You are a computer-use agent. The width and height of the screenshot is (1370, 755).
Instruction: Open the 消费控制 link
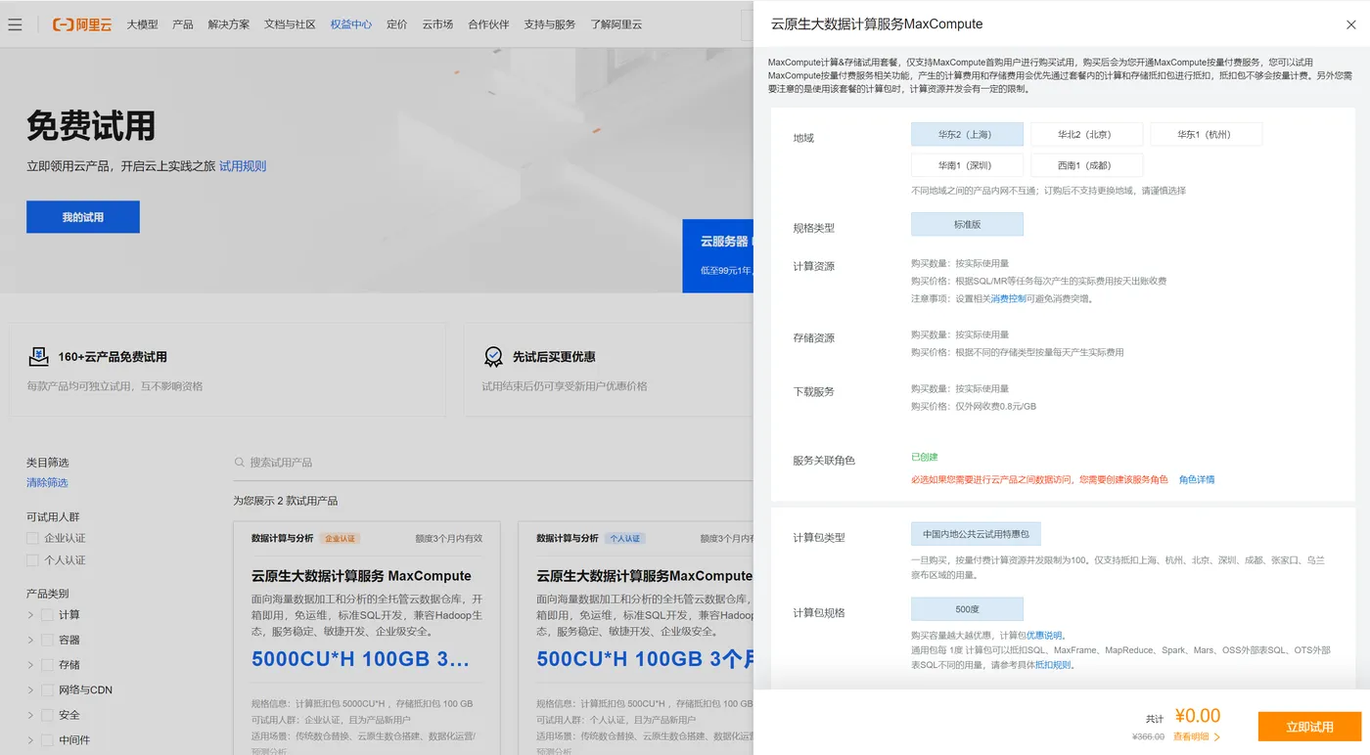(1008, 299)
